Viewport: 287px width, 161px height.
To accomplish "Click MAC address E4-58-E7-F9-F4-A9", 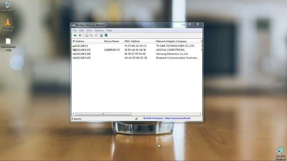I will pyautogui.click(x=135, y=54).
